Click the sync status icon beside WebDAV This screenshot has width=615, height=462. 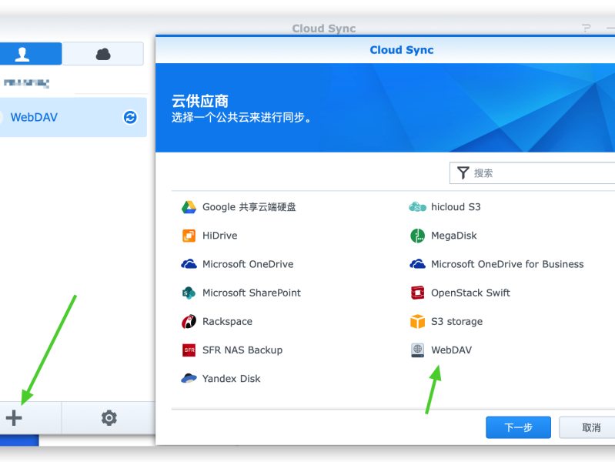(x=130, y=117)
